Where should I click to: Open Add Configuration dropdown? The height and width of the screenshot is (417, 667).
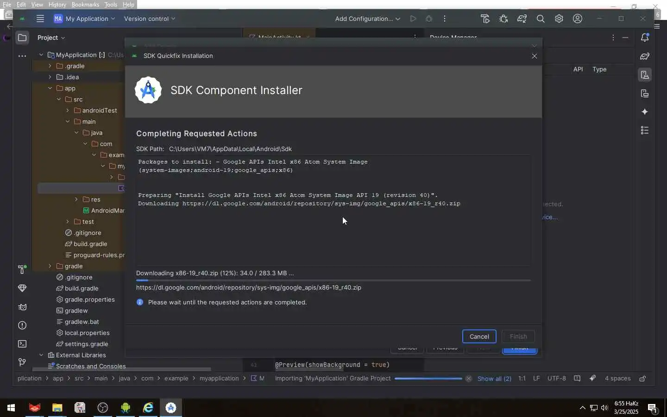(367, 19)
